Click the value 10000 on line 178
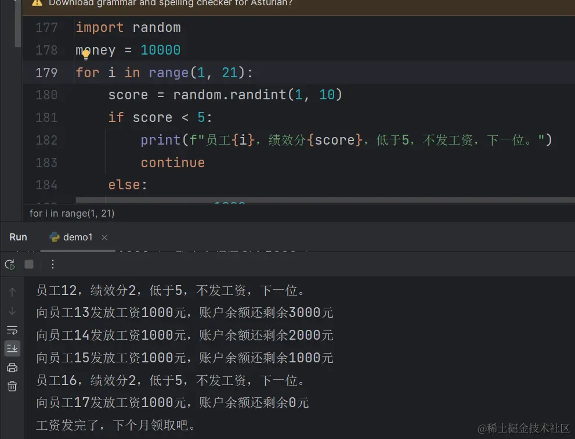The height and width of the screenshot is (439, 575). pyautogui.click(x=161, y=50)
